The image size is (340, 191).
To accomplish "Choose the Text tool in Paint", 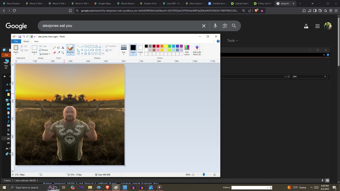I will point(63,48).
